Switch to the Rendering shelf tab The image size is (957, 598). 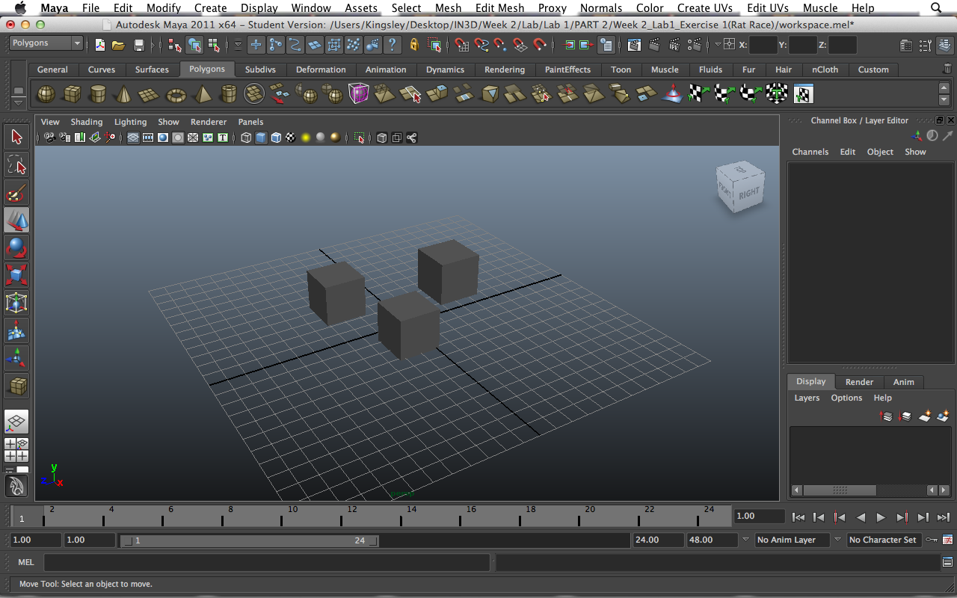click(x=505, y=70)
